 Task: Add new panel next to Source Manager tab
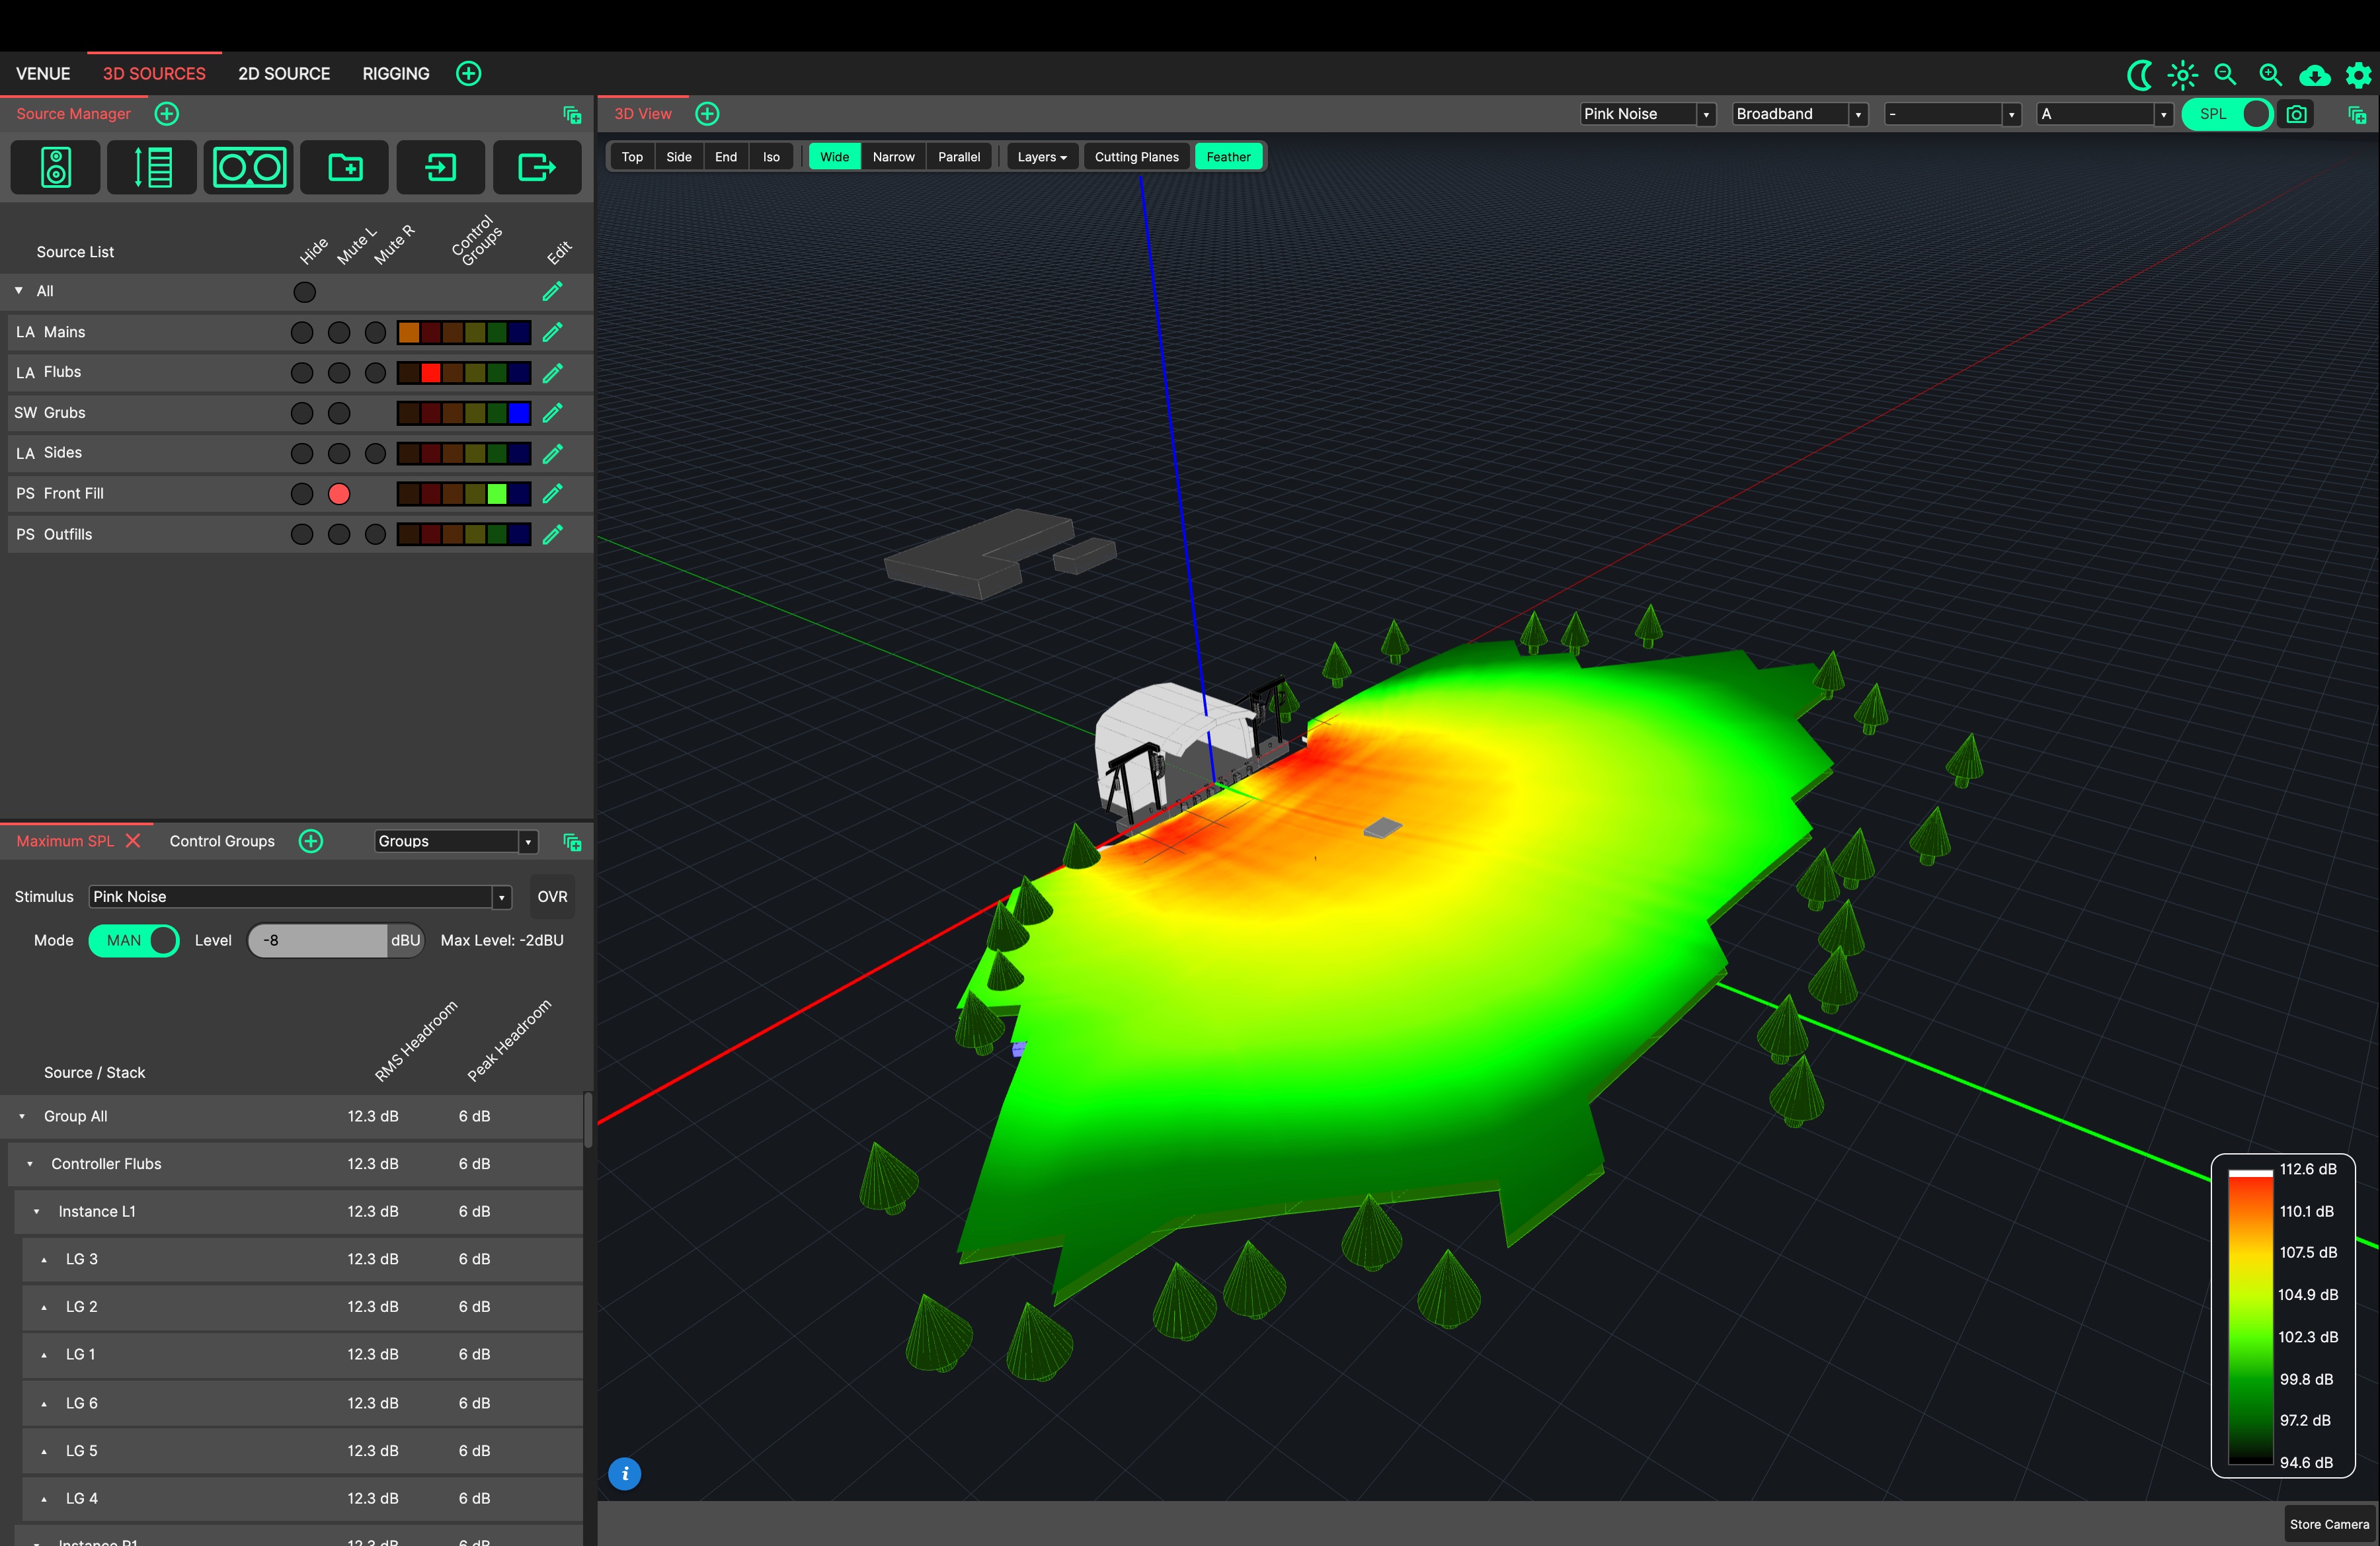tap(167, 114)
